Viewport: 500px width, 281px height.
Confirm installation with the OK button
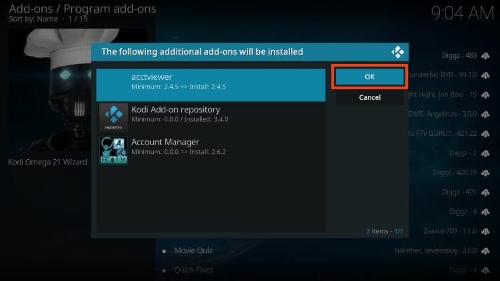[x=369, y=77]
